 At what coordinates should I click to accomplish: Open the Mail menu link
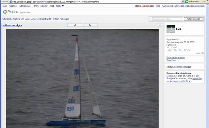click(4, 6)
